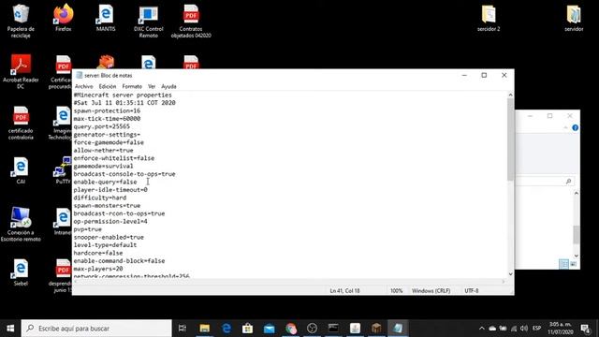Place cursor on level-type=default line

coord(105,245)
